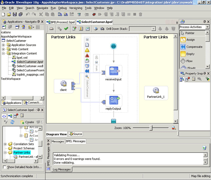Select SelectCustomer.wsdl in the navigator

tap(30, 66)
